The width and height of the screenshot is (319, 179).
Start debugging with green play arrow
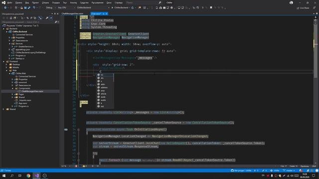[112, 8]
